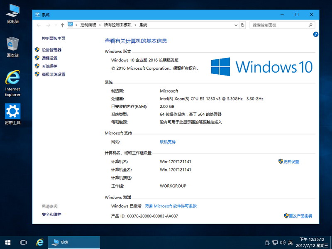Image resolution: width=332 pixels, height=249 pixels.
Task: Click 所有控制面板项 breadcrumb segment
Action: point(118,25)
